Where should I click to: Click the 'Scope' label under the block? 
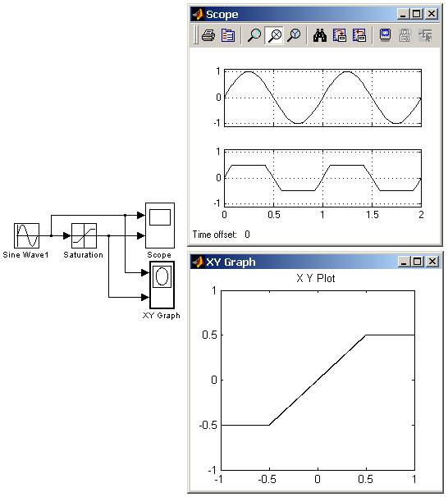(159, 255)
